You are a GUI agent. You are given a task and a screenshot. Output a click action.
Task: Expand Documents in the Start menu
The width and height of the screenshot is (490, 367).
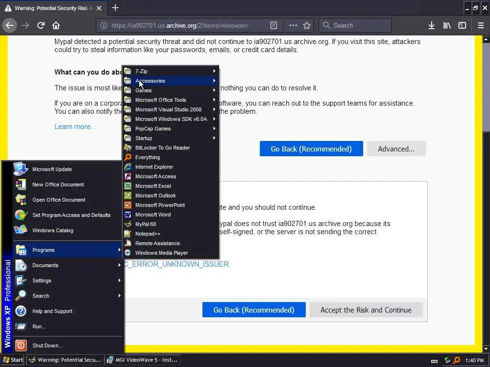[68, 265]
